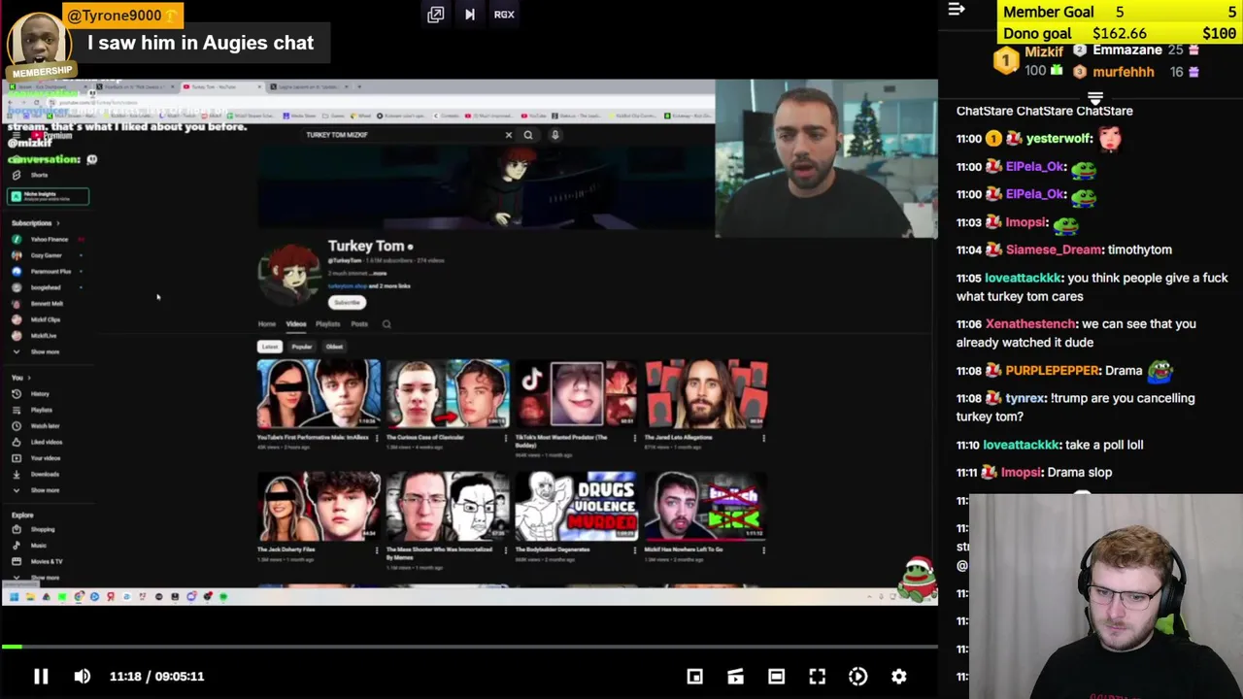This screenshot has width=1243, height=699.
Task: Open options menu for The Jared Leto Allegations
Action: point(764,439)
